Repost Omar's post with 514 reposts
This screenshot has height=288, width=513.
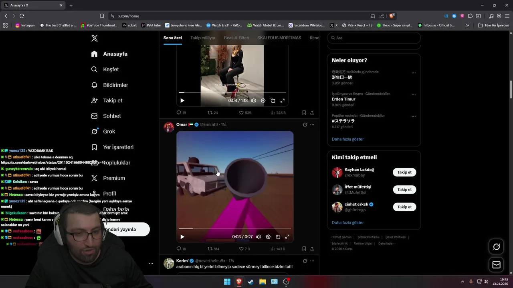(x=213, y=249)
